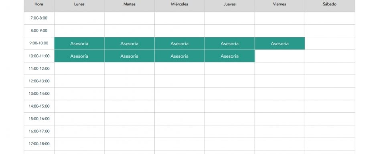This screenshot has height=154, width=379.
Task: Click empty Viernes 10:00-11:00 cell
Action: click(280, 56)
